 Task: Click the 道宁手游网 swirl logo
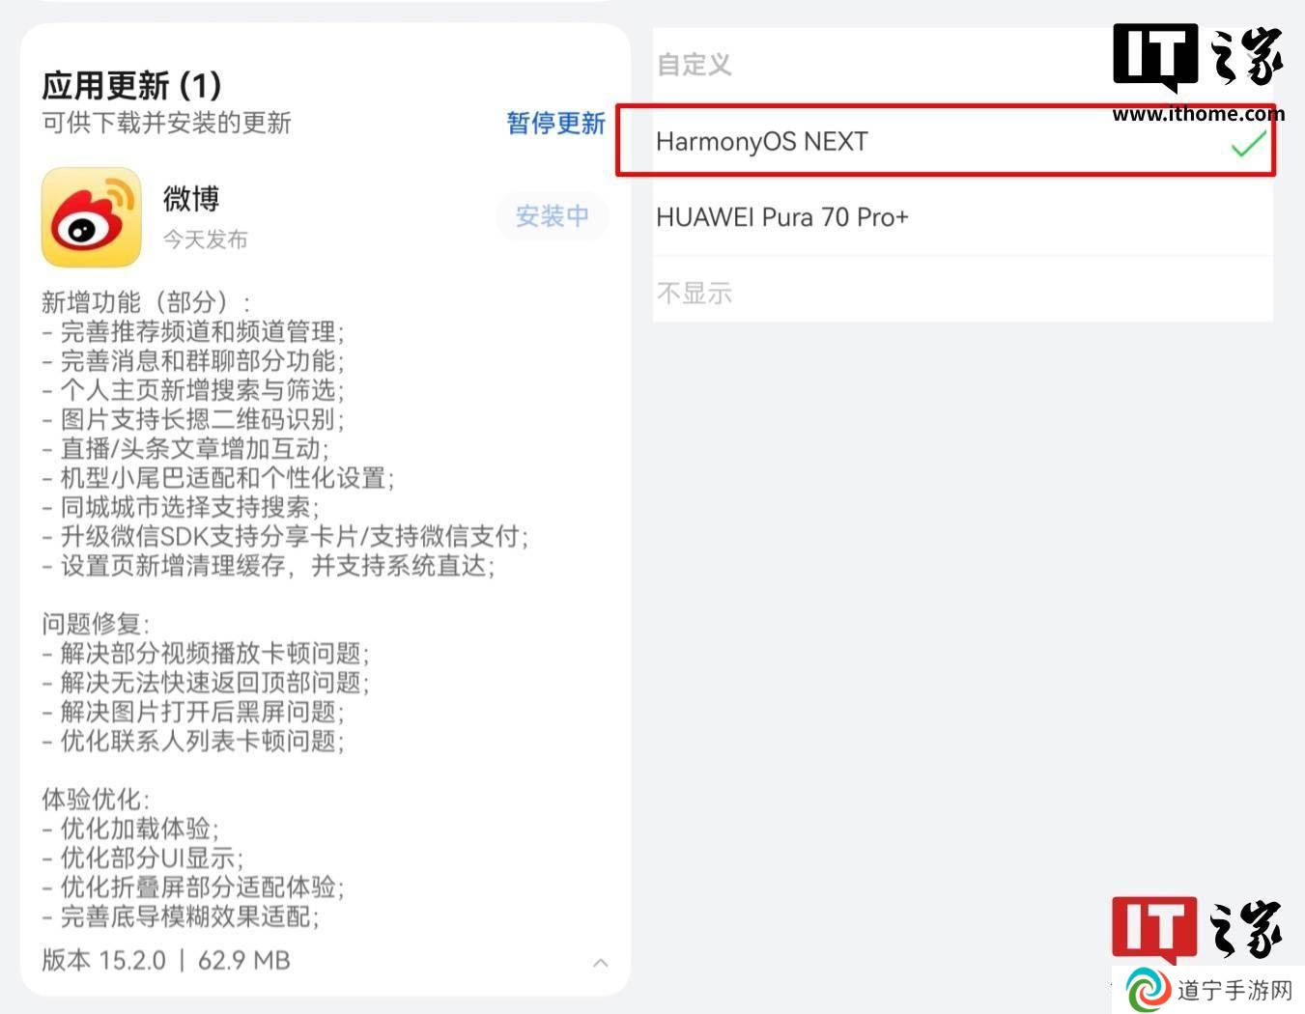(1148, 991)
